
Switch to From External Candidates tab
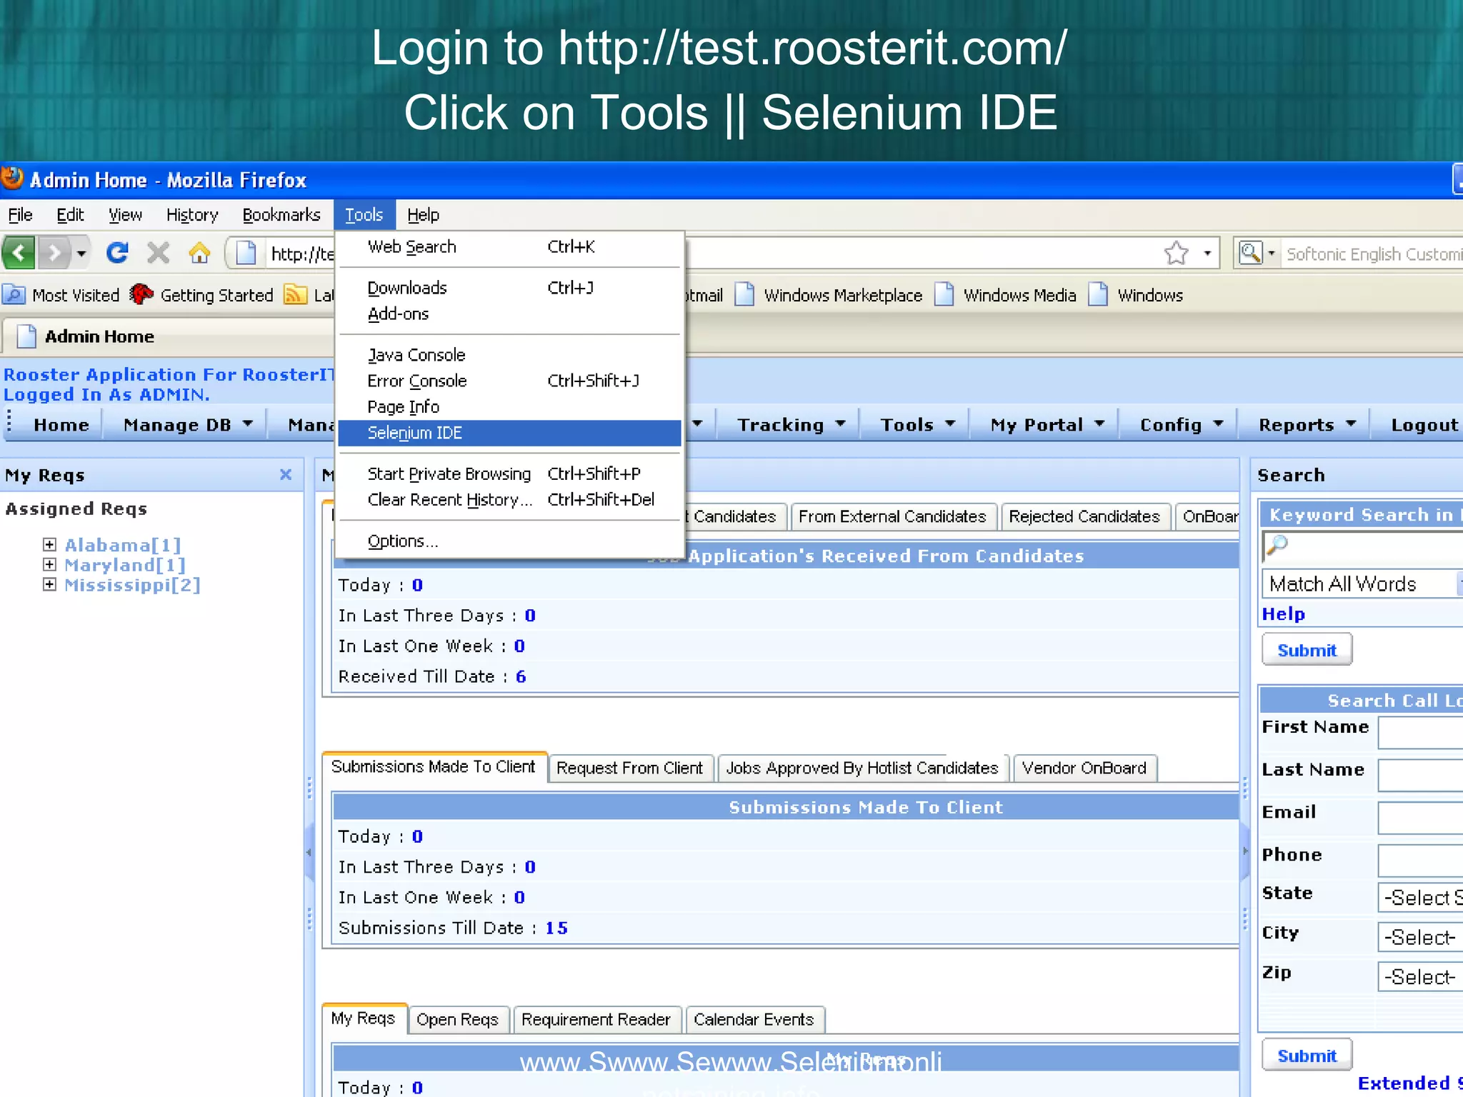point(892,516)
